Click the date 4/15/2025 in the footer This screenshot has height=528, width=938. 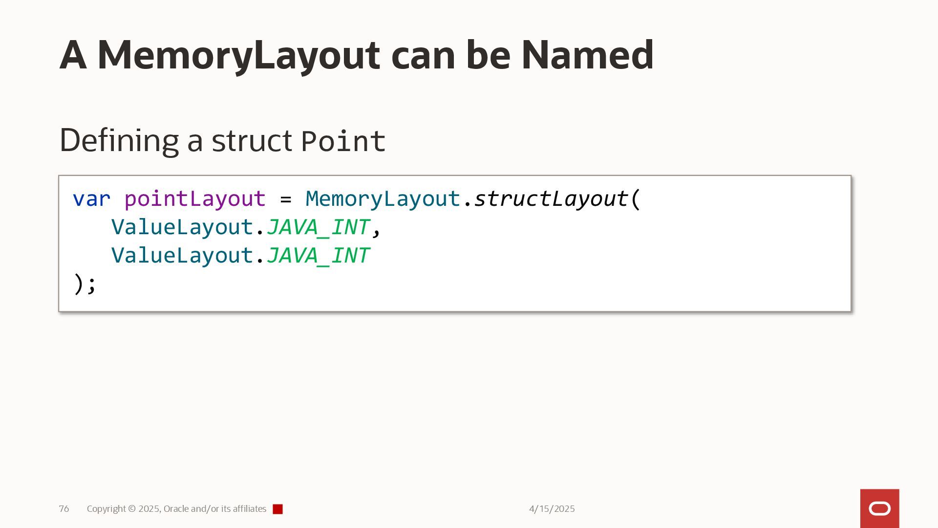pyautogui.click(x=552, y=509)
